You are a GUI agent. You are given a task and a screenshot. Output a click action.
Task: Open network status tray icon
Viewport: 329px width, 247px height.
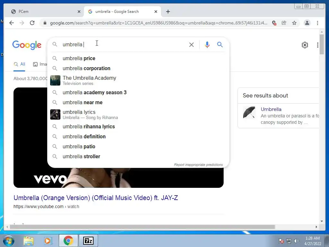pos(289,241)
